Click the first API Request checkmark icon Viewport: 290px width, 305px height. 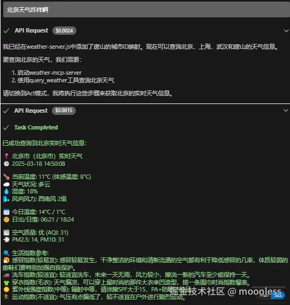pyautogui.click(x=6, y=31)
